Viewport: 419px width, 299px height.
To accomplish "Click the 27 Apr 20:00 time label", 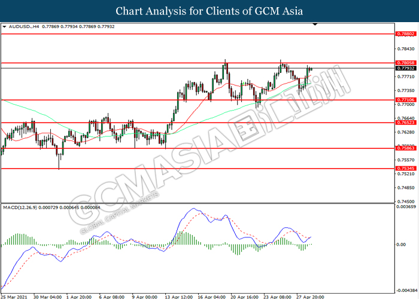I will pos(310,297).
